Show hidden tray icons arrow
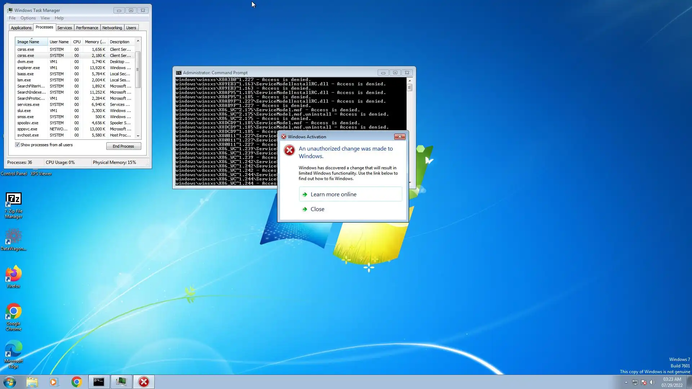 626,382
